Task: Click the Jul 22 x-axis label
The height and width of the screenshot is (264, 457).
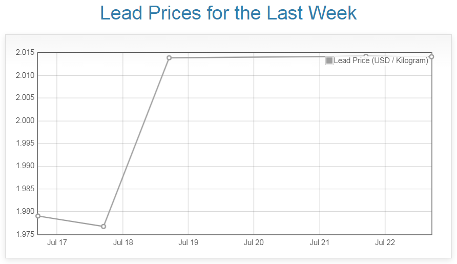Action: (x=385, y=242)
